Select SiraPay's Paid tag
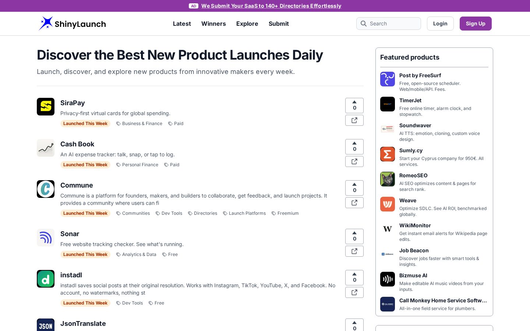530x331 pixels. coord(176,124)
